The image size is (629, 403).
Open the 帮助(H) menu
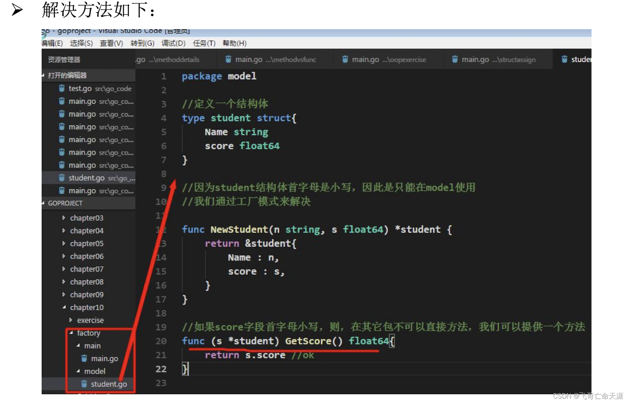click(234, 43)
